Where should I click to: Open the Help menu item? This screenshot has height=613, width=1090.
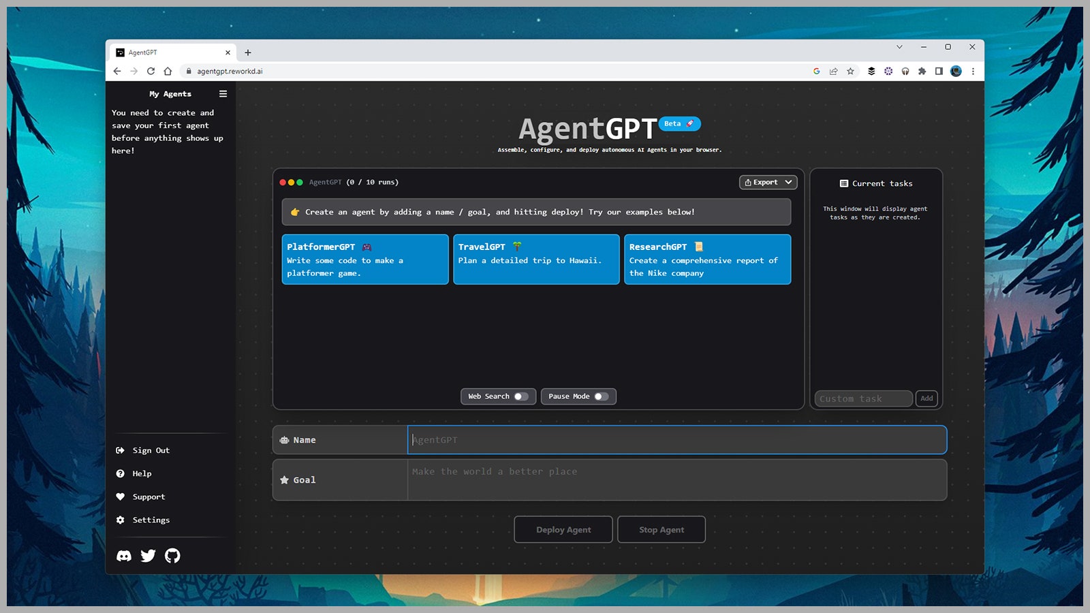[134, 473]
